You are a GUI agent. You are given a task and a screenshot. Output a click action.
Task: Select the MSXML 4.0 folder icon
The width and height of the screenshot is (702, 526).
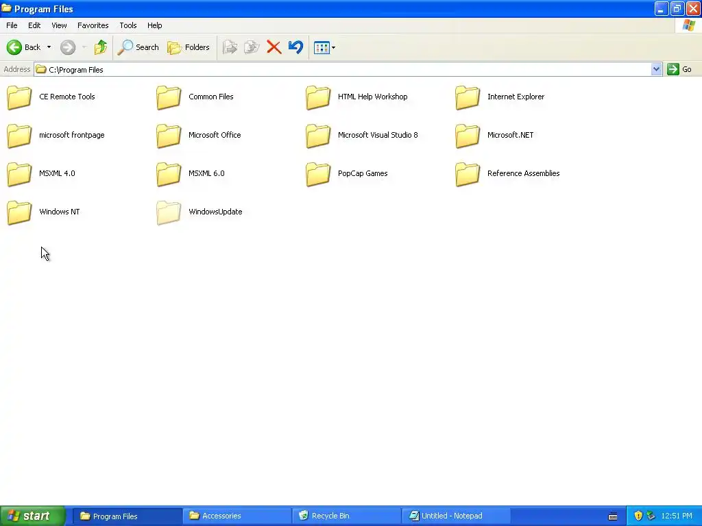[19, 174]
